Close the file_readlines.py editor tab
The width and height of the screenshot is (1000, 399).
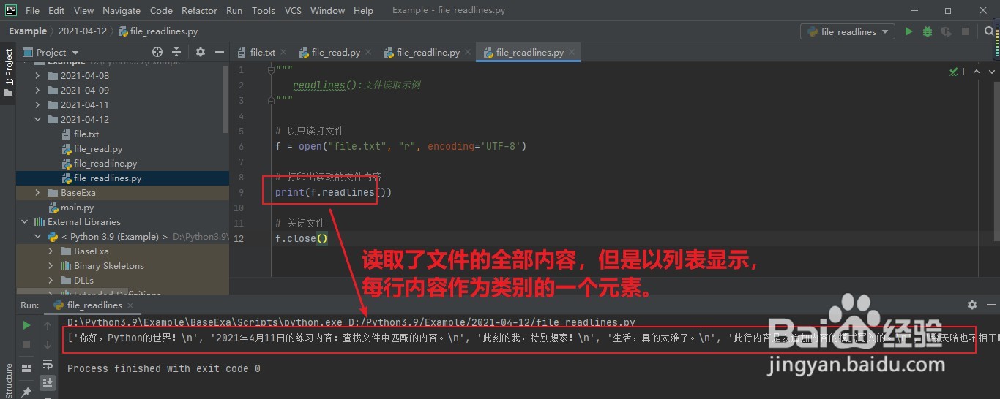pyautogui.click(x=572, y=53)
